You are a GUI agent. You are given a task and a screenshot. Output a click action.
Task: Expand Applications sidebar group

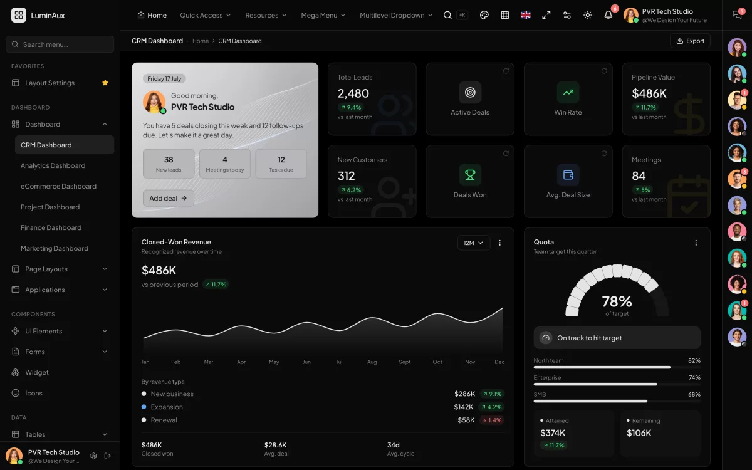pos(60,290)
